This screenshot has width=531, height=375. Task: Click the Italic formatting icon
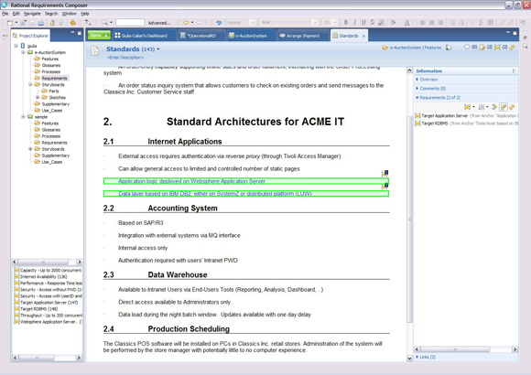pos(354,22)
